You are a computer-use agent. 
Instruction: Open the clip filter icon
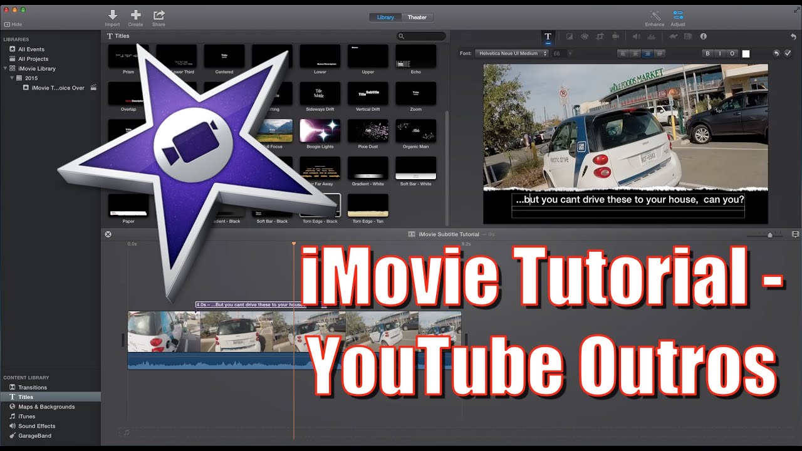[688, 37]
